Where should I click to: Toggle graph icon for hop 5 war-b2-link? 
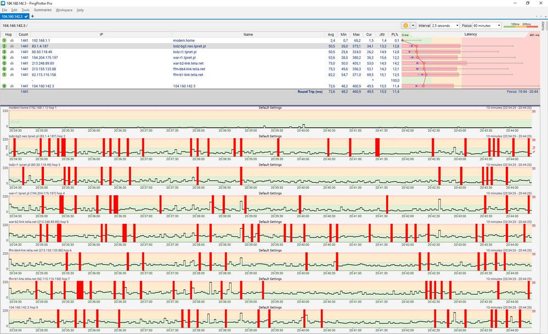(x=12, y=63)
